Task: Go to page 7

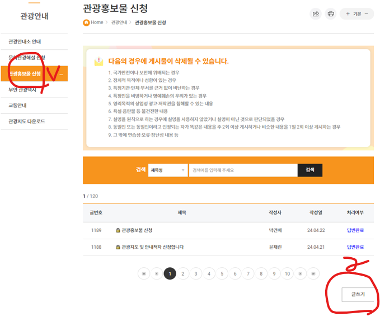Action: tap(248, 274)
